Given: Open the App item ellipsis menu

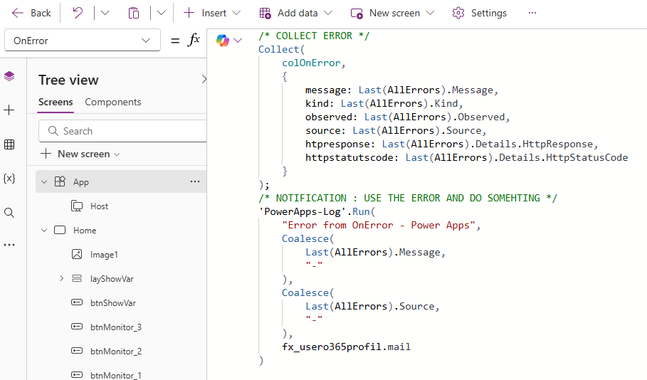Looking at the screenshot, I should (x=195, y=181).
